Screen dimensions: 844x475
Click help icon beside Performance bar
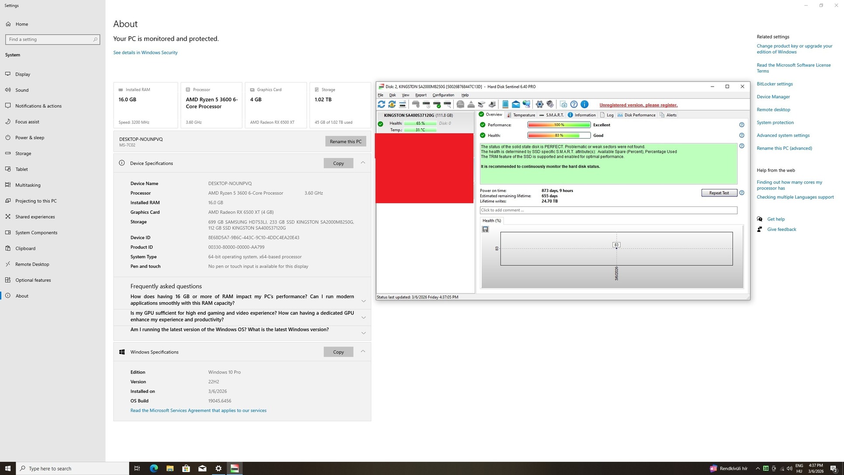coord(741,125)
